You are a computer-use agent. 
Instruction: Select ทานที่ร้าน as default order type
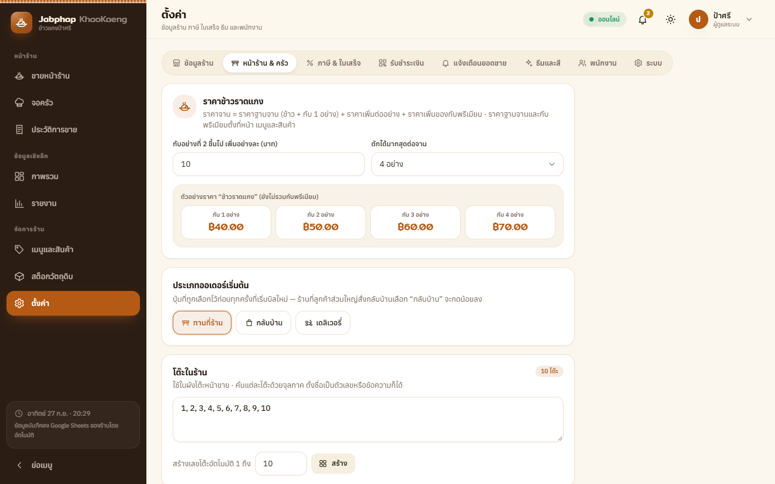tap(202, 323)
